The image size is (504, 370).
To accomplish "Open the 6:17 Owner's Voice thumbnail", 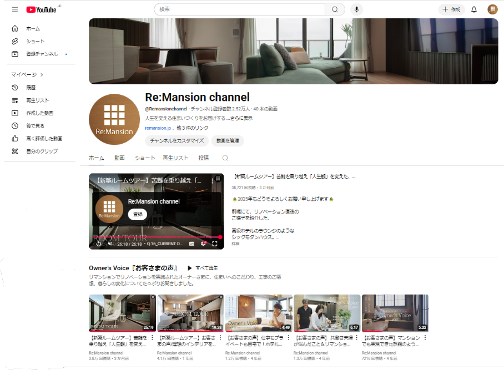I will (x=327, y=313).
